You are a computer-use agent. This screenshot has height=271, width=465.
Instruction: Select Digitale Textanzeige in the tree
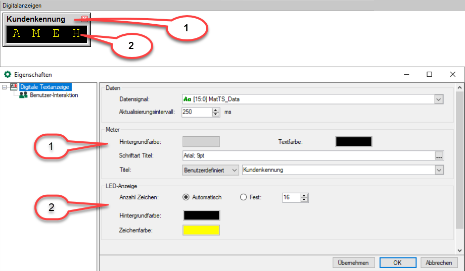pyautogui.click(x=44, y=87)
